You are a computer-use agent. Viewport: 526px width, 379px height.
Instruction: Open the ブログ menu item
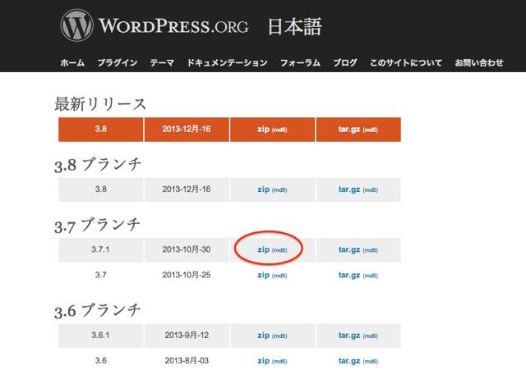pos(345,62)
